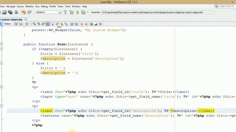Go to next bookmark icon
236x132 pixels.
click(x=62, y=24)
